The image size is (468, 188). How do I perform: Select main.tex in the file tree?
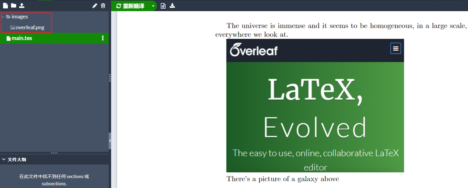(x=54, y=38)
